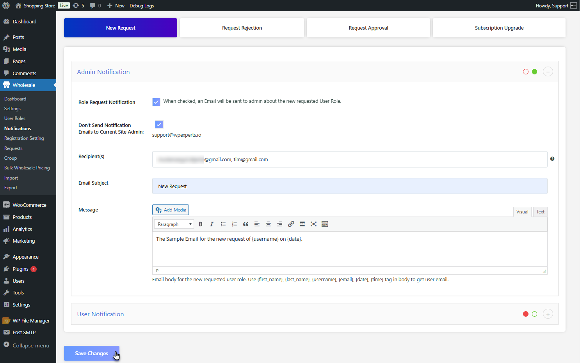Toggle bold formatting
The image size is (580, 363).
[x=201, y=224]
